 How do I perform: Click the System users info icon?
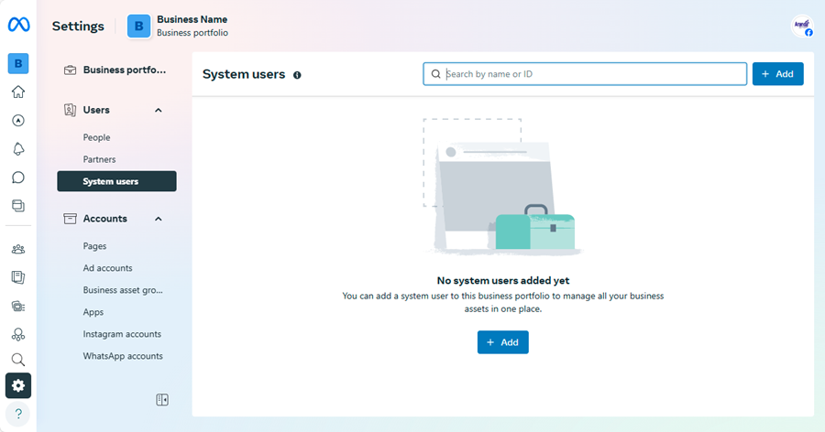(x=297, y=75)
